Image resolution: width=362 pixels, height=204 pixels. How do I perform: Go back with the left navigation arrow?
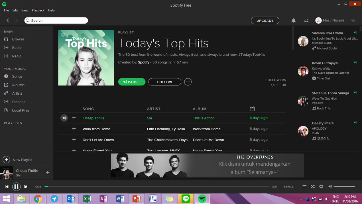click(x=8, y=21)
